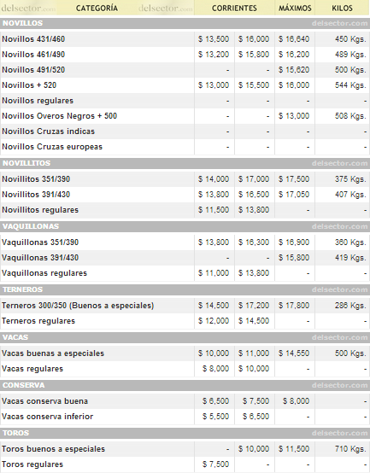Click the Novillos 431/460 row label

click(x=33, y=39)
